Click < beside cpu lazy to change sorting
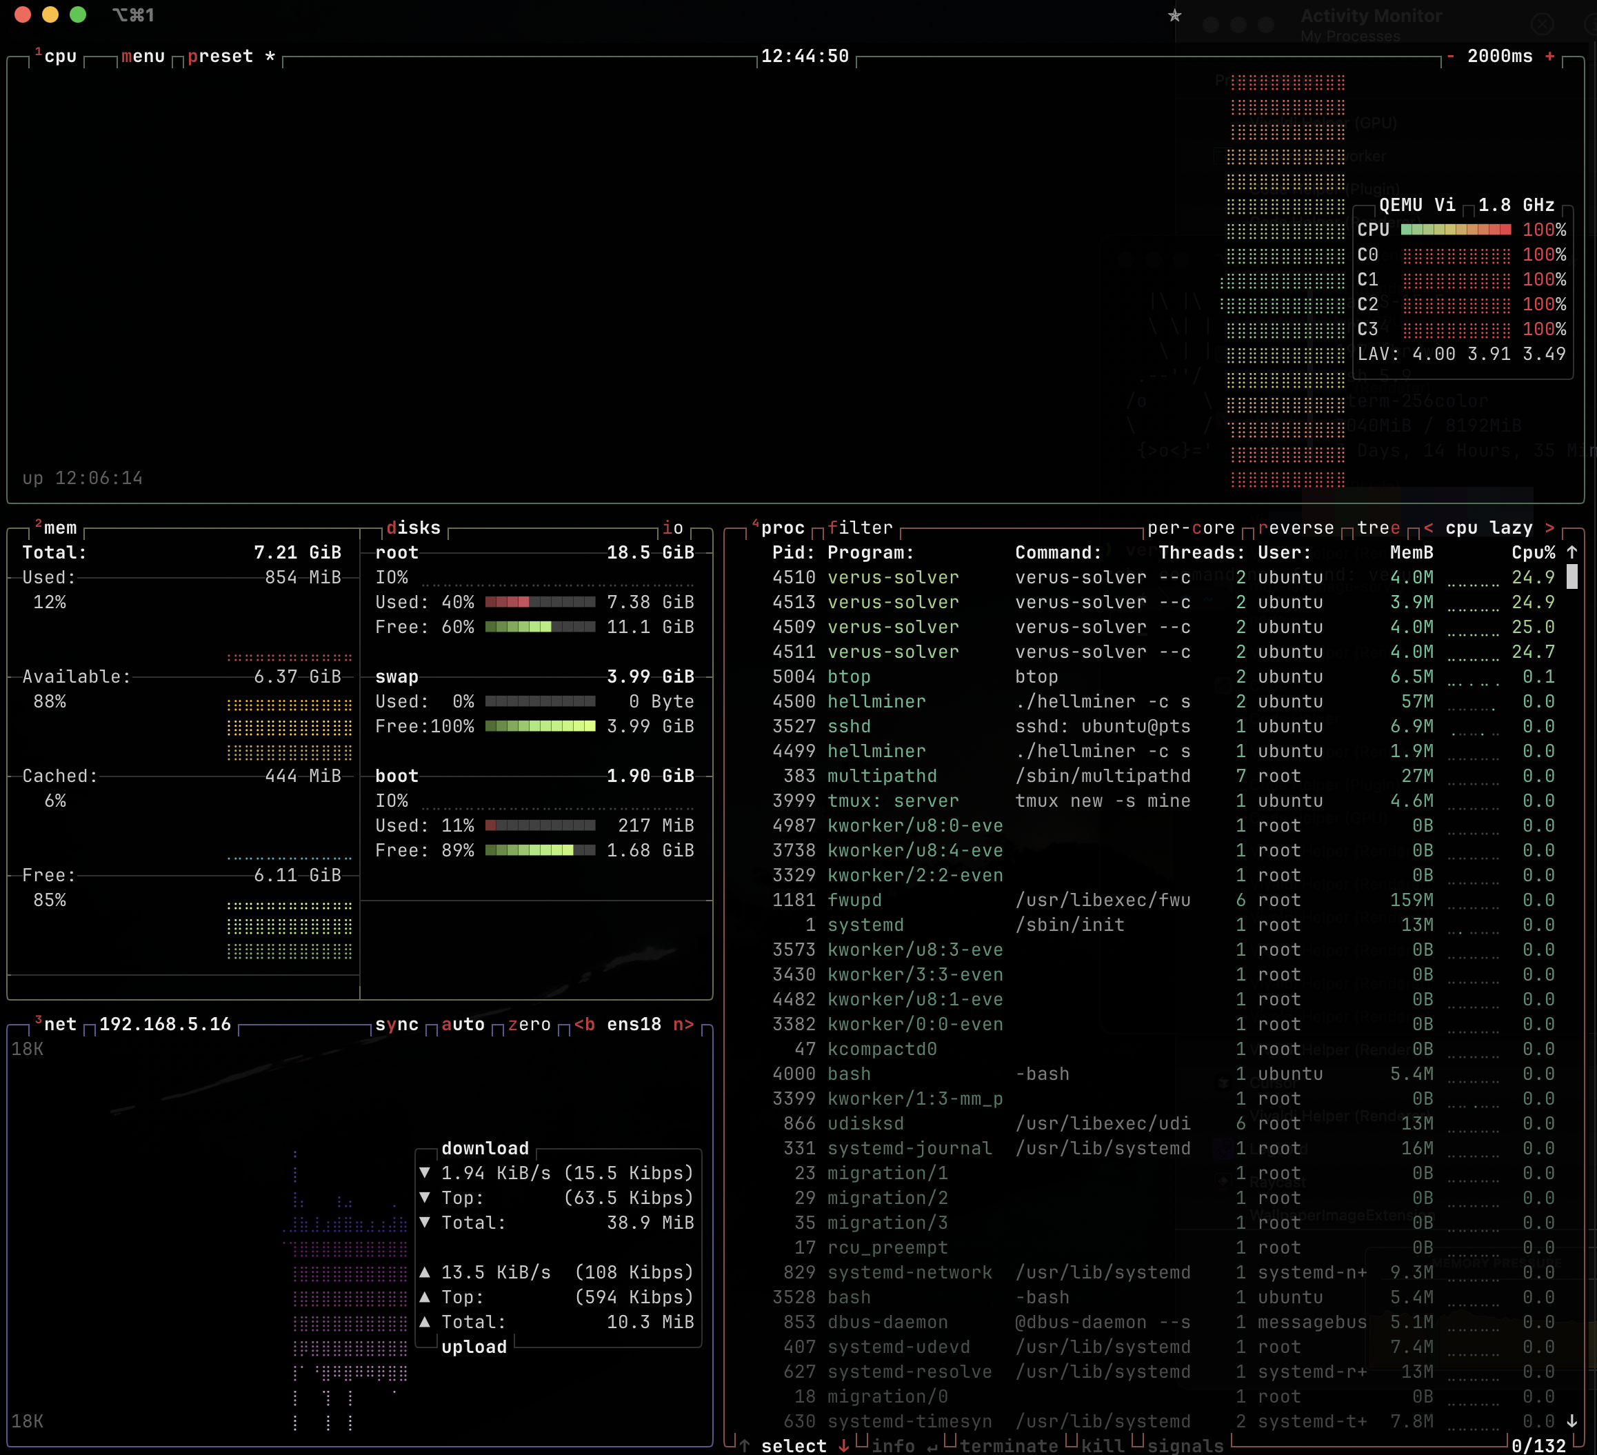This screenshot has height=1455, width=1597. point(1428,528)
